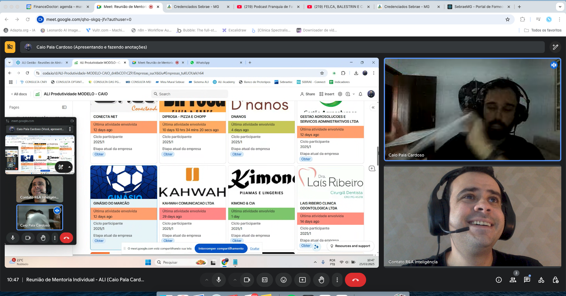Open a new tab in the outer Chrome
Screen dimensions: 566x296
[519, 7]
